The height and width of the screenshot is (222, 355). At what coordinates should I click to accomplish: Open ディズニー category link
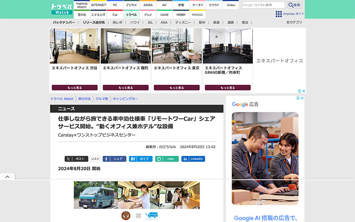click(183, 23)
